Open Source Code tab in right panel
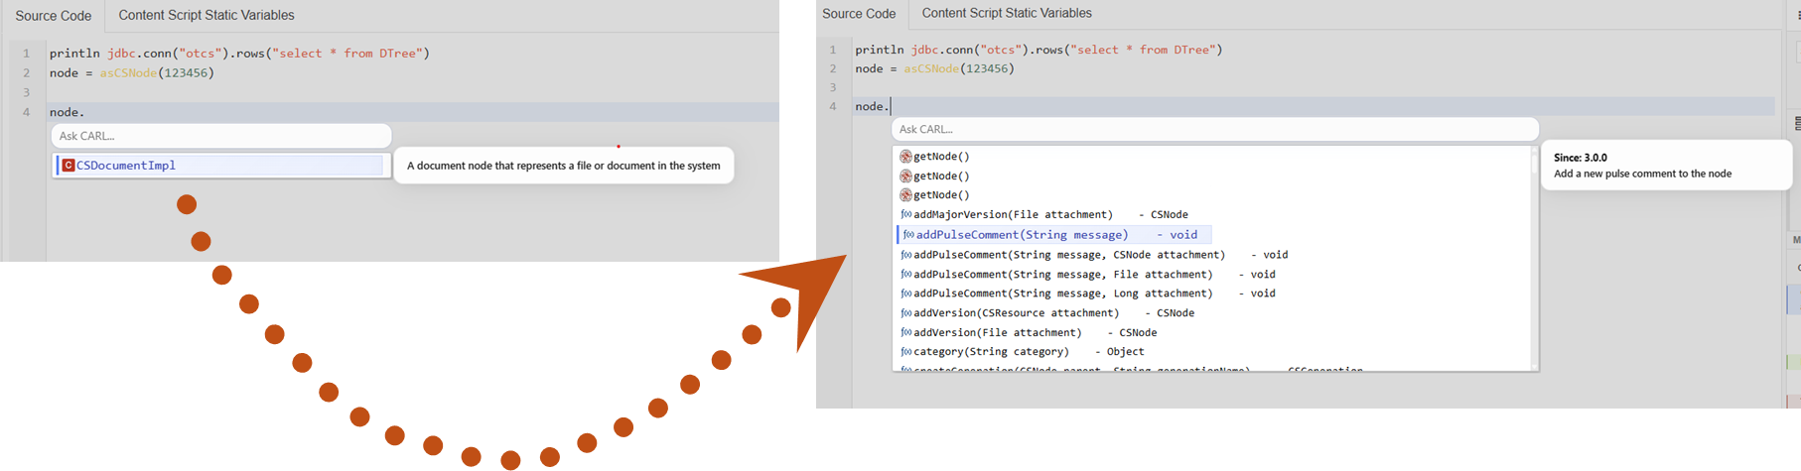This screenshot has height=471, width=1801. (859, 14)
